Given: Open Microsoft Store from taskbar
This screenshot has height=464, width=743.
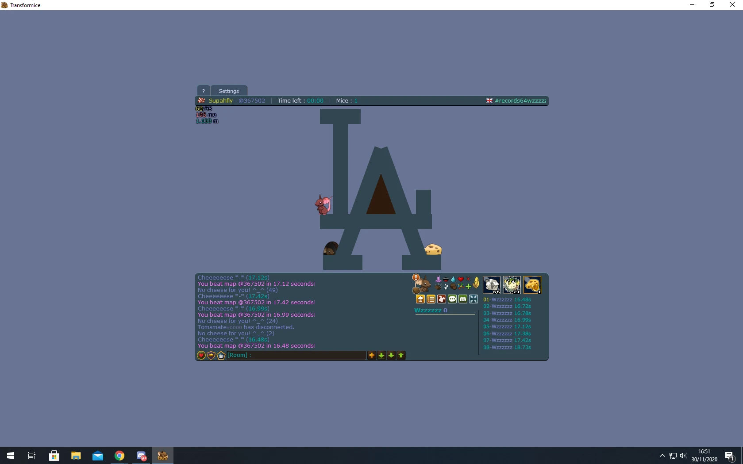Looking at the screenshot, I should (54, 456).
